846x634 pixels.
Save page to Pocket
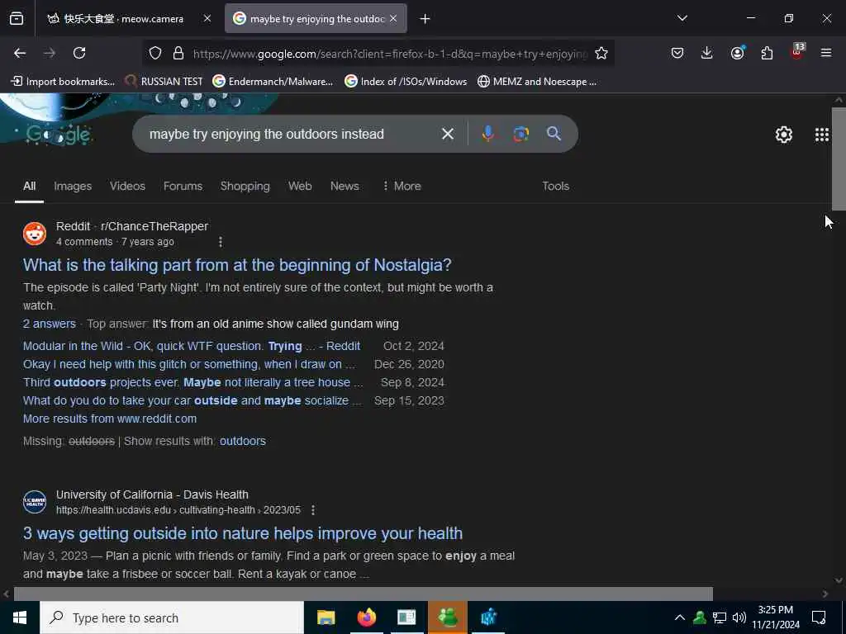click(677, 53)
